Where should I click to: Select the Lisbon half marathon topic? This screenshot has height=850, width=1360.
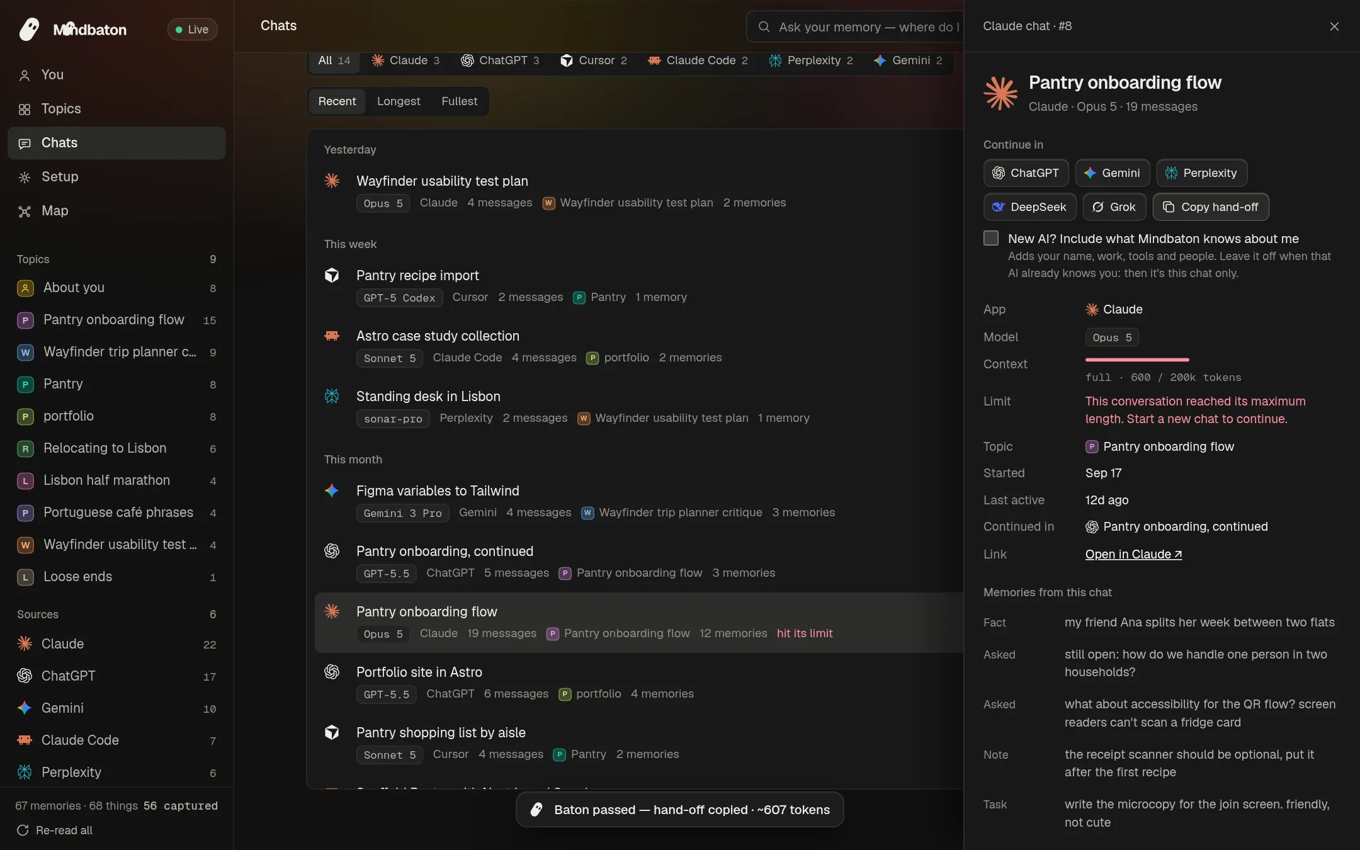(x=116, y=480)
